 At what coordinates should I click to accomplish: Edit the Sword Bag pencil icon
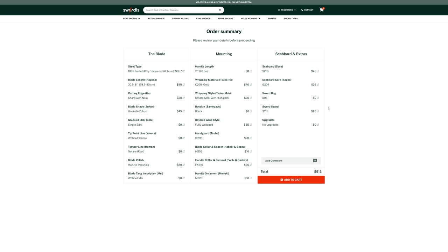tap(318, 98)
